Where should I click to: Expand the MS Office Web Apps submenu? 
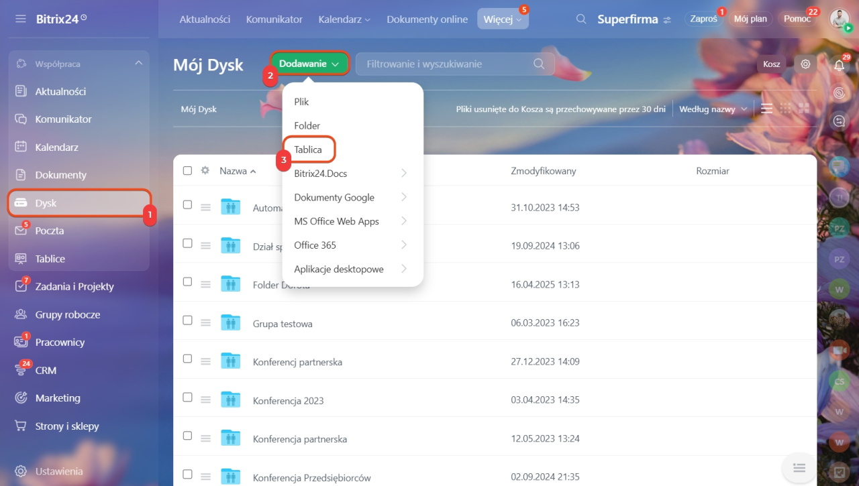pyautogui.click(x=352, y=221)
